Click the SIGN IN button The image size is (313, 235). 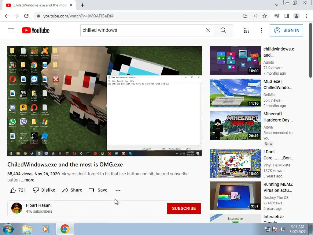coord(286,30)
